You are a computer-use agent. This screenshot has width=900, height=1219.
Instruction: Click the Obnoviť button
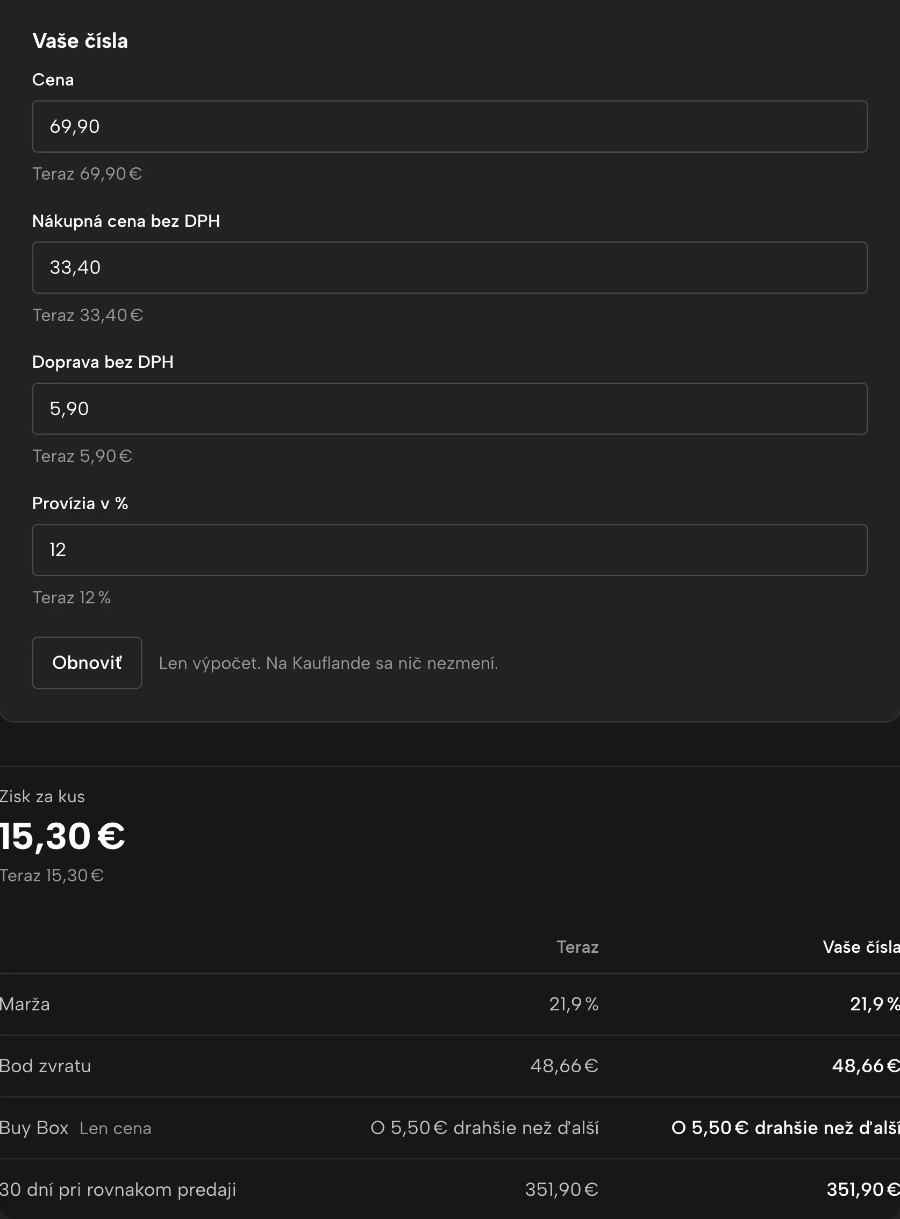coord(87,662)
